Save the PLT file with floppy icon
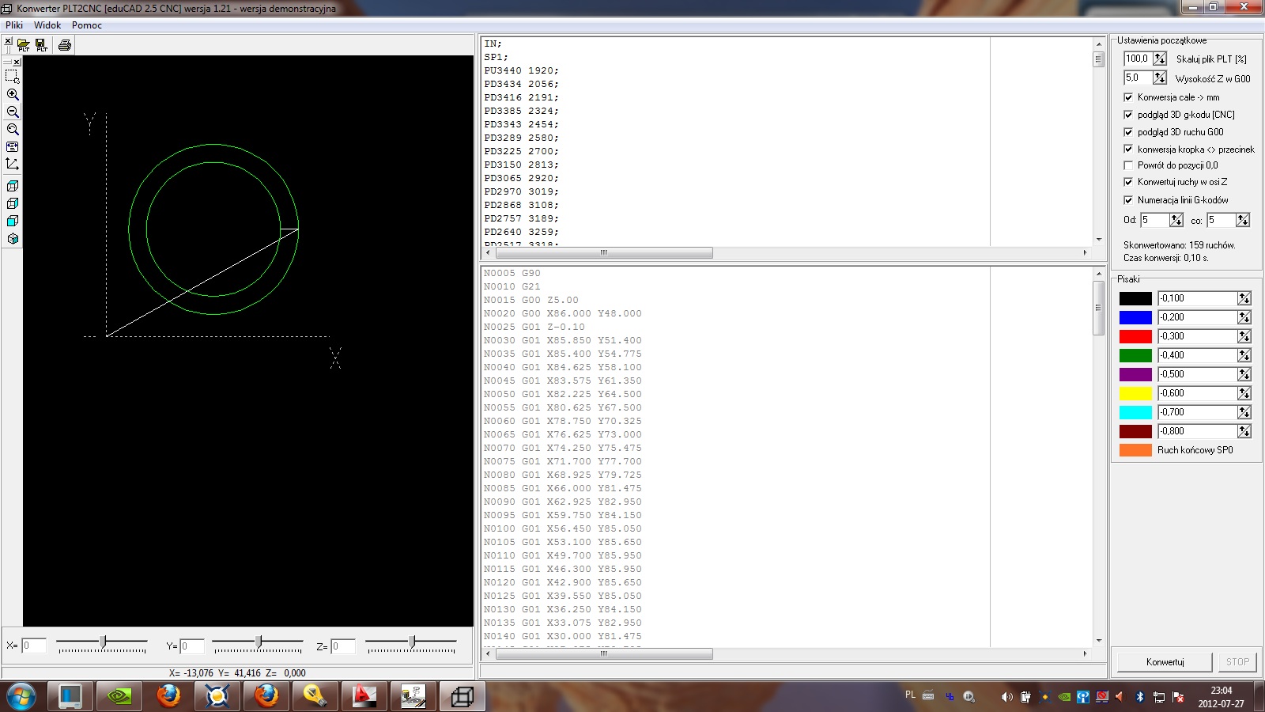 point(41,45)
